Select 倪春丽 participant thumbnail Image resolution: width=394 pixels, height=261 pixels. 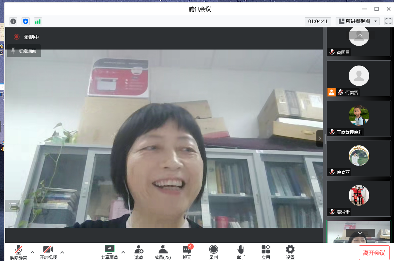pos(359,159)
